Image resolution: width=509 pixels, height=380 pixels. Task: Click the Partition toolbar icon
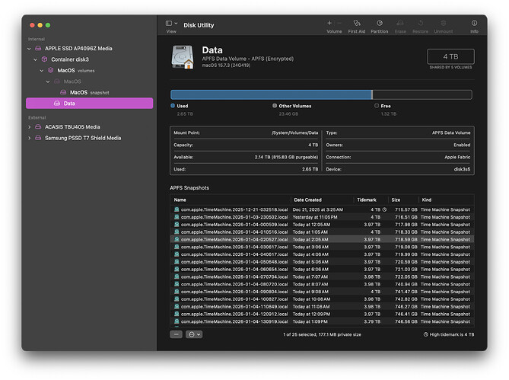pyautogui.click(x=379, y=24)
